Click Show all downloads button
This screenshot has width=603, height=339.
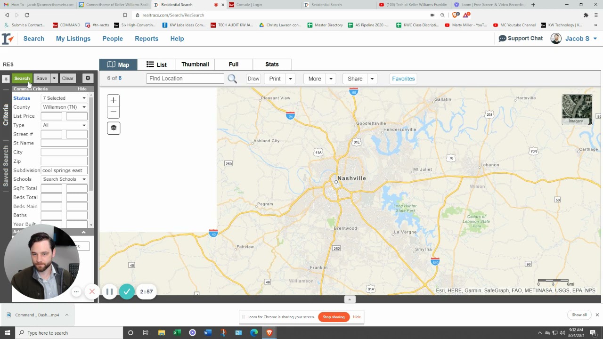(x=579, y=315)
